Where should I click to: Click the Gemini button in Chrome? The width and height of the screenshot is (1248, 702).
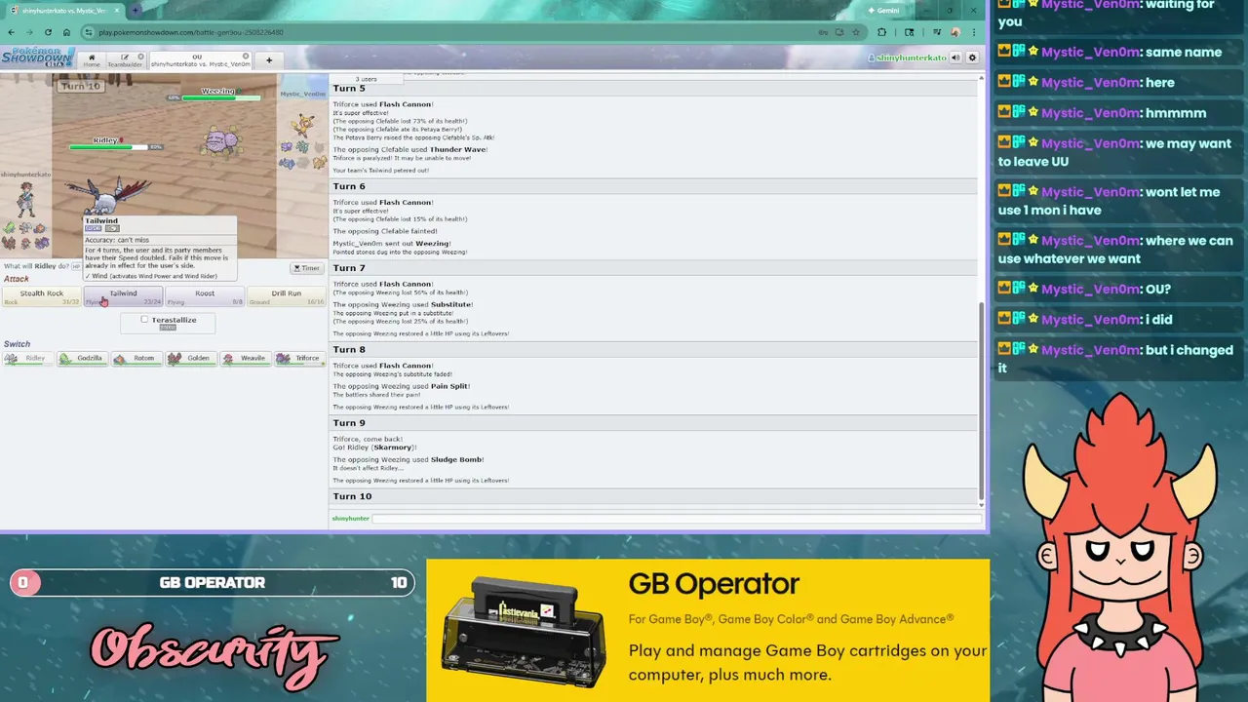[x=883, y=10]
